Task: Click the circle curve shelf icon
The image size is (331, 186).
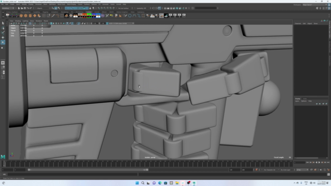Action: pyautogui.click(x=130, y=16)
